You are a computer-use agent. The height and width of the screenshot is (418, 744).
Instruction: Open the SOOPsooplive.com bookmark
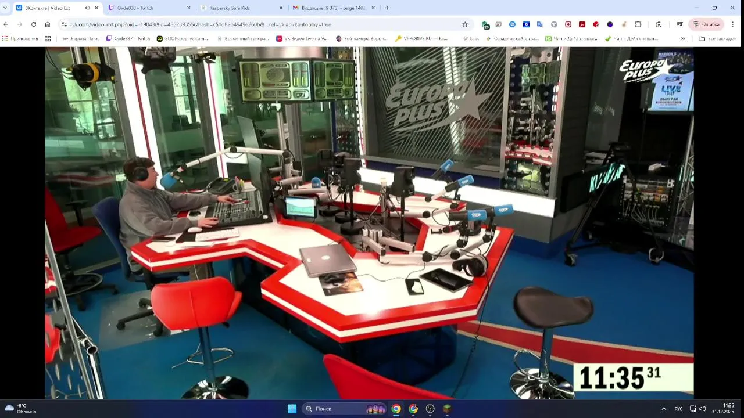[x=182, y=39]
